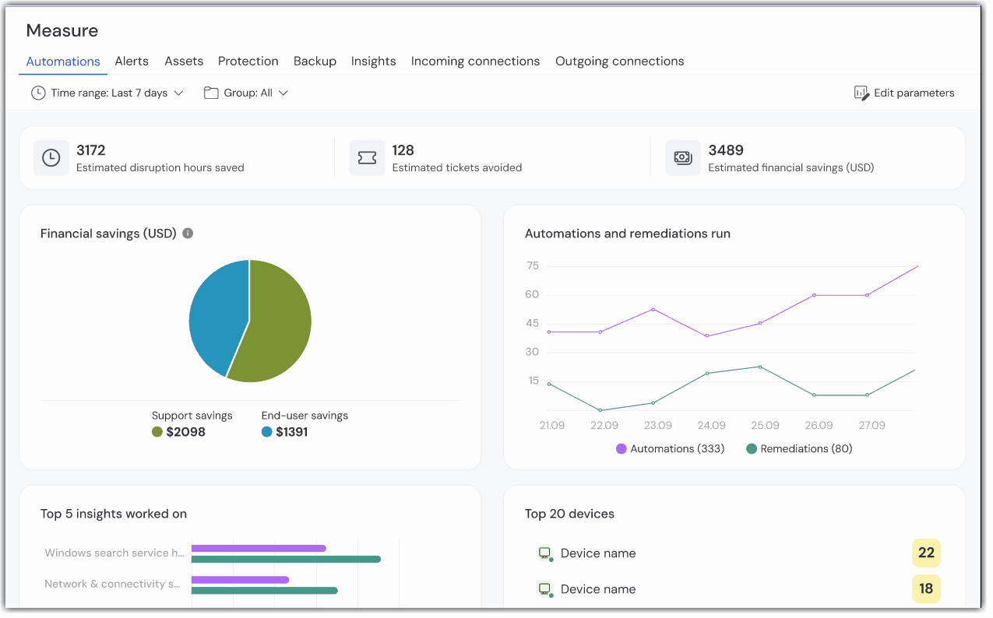Click the second Device name monitor icon
Screen dimensions: 993x618
545,589
